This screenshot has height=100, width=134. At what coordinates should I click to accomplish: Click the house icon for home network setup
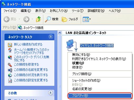[10, 50]
